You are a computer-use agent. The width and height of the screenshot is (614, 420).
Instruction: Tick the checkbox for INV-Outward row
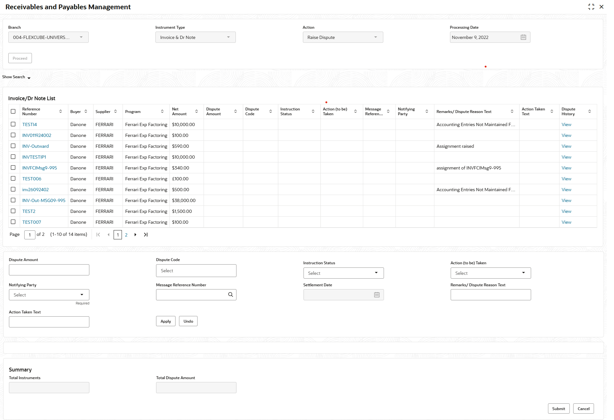(x=13, y=146)
